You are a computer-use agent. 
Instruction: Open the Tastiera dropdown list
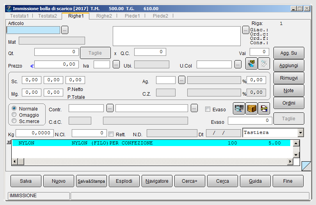point(300,132)
